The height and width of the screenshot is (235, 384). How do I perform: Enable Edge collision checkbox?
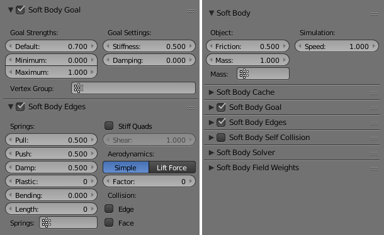pyautogui.click(x=109, y=209)
